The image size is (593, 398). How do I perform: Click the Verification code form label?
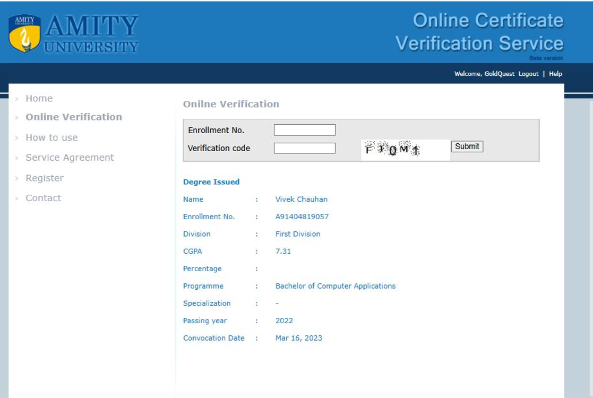(x=219, y=148)
